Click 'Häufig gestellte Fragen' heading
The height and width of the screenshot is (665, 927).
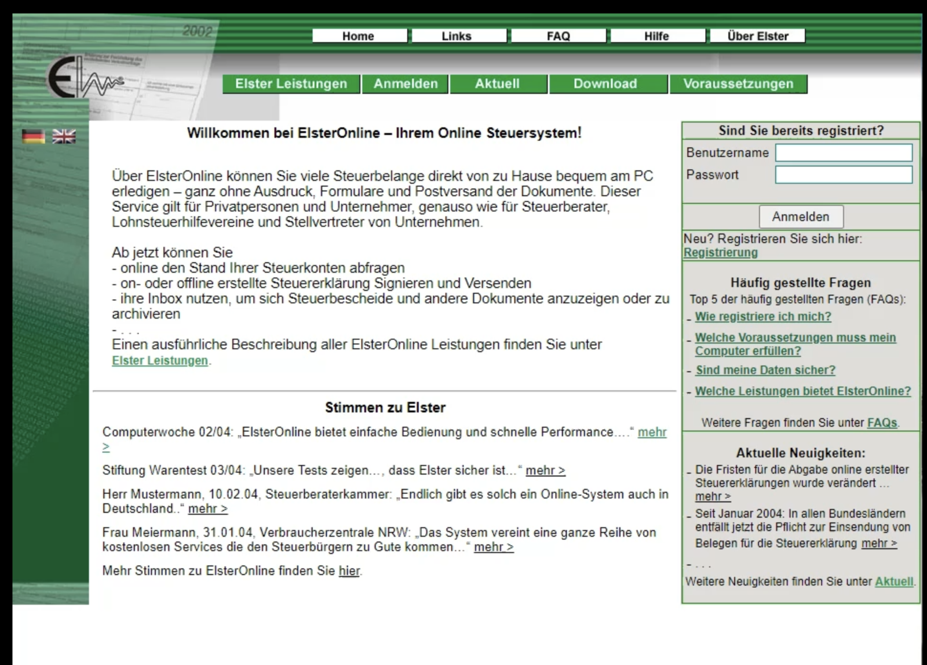(x=801, y=283)
